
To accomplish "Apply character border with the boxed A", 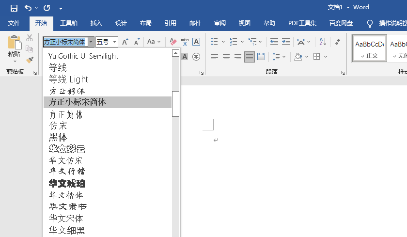I will [x=196, y=42].
